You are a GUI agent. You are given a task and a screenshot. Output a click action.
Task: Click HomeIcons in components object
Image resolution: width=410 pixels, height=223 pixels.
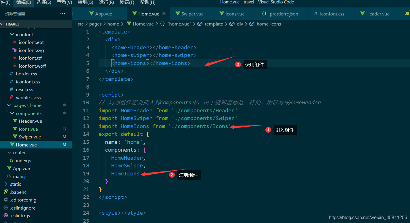125,174
